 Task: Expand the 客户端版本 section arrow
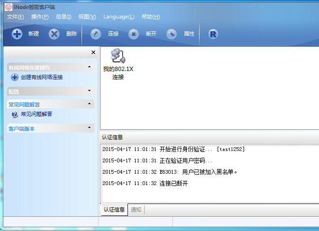click(89, 128)
